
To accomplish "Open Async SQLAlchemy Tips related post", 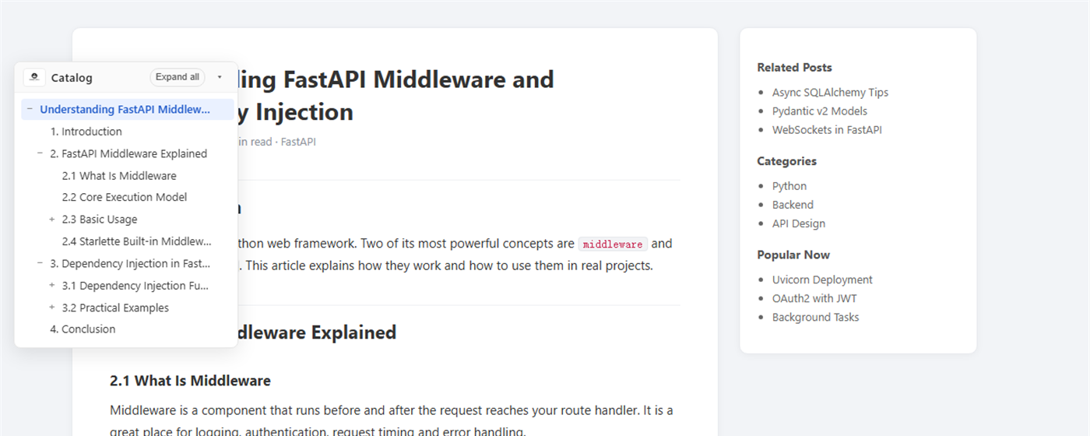I will pyautogui.click(x=830, y=93).
